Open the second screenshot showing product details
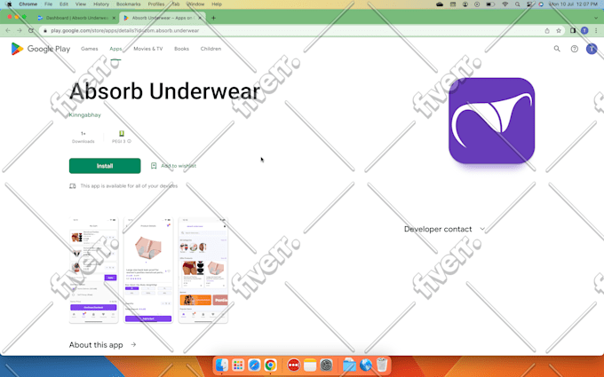604x377 pixels. coord(148,270)
